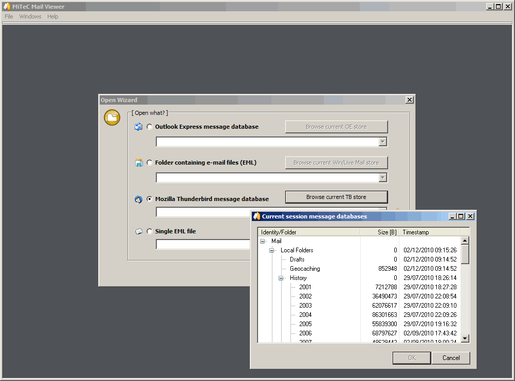Collapse the History folder node
Viewport: 515px width, 381px height.
pyautogui.click(x=281, y=278)
